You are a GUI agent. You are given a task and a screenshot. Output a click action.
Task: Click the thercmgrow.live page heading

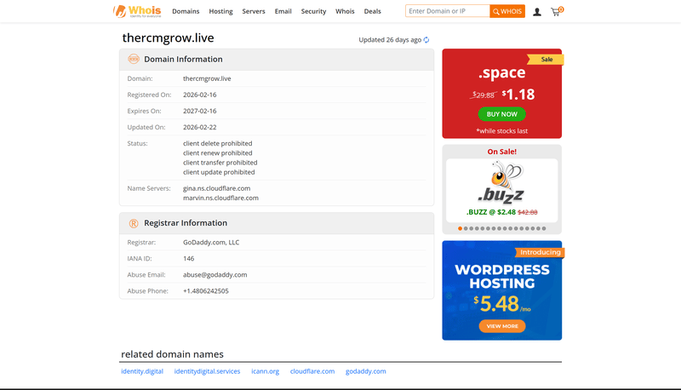click(x=168, y=37)
